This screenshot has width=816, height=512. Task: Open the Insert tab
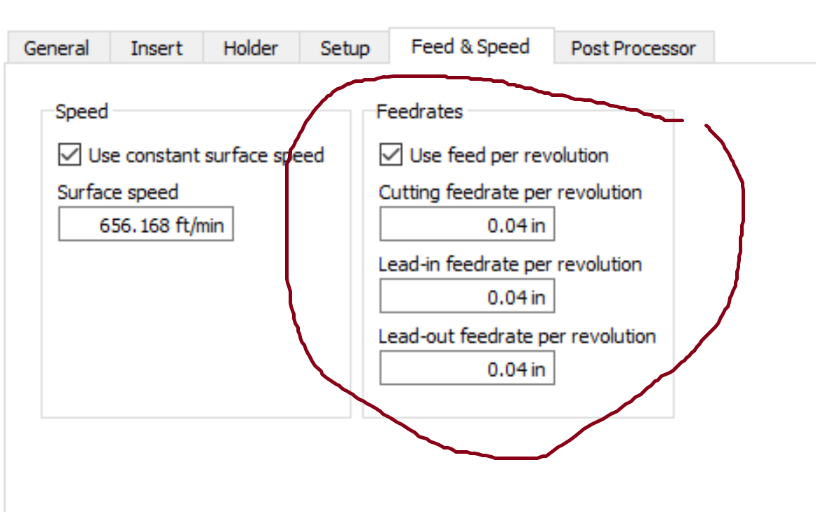coord(156,48)
